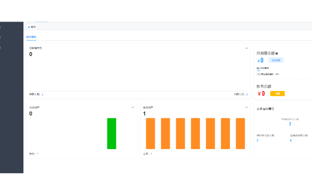Select the 整体看板 dashboard tab
This screenshot has height=195, width=312.
click(31, 37)
